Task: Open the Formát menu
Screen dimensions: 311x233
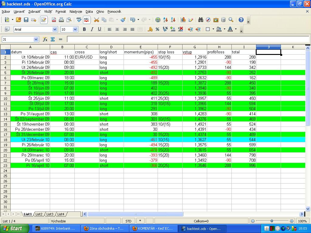Action: [61, 12]
